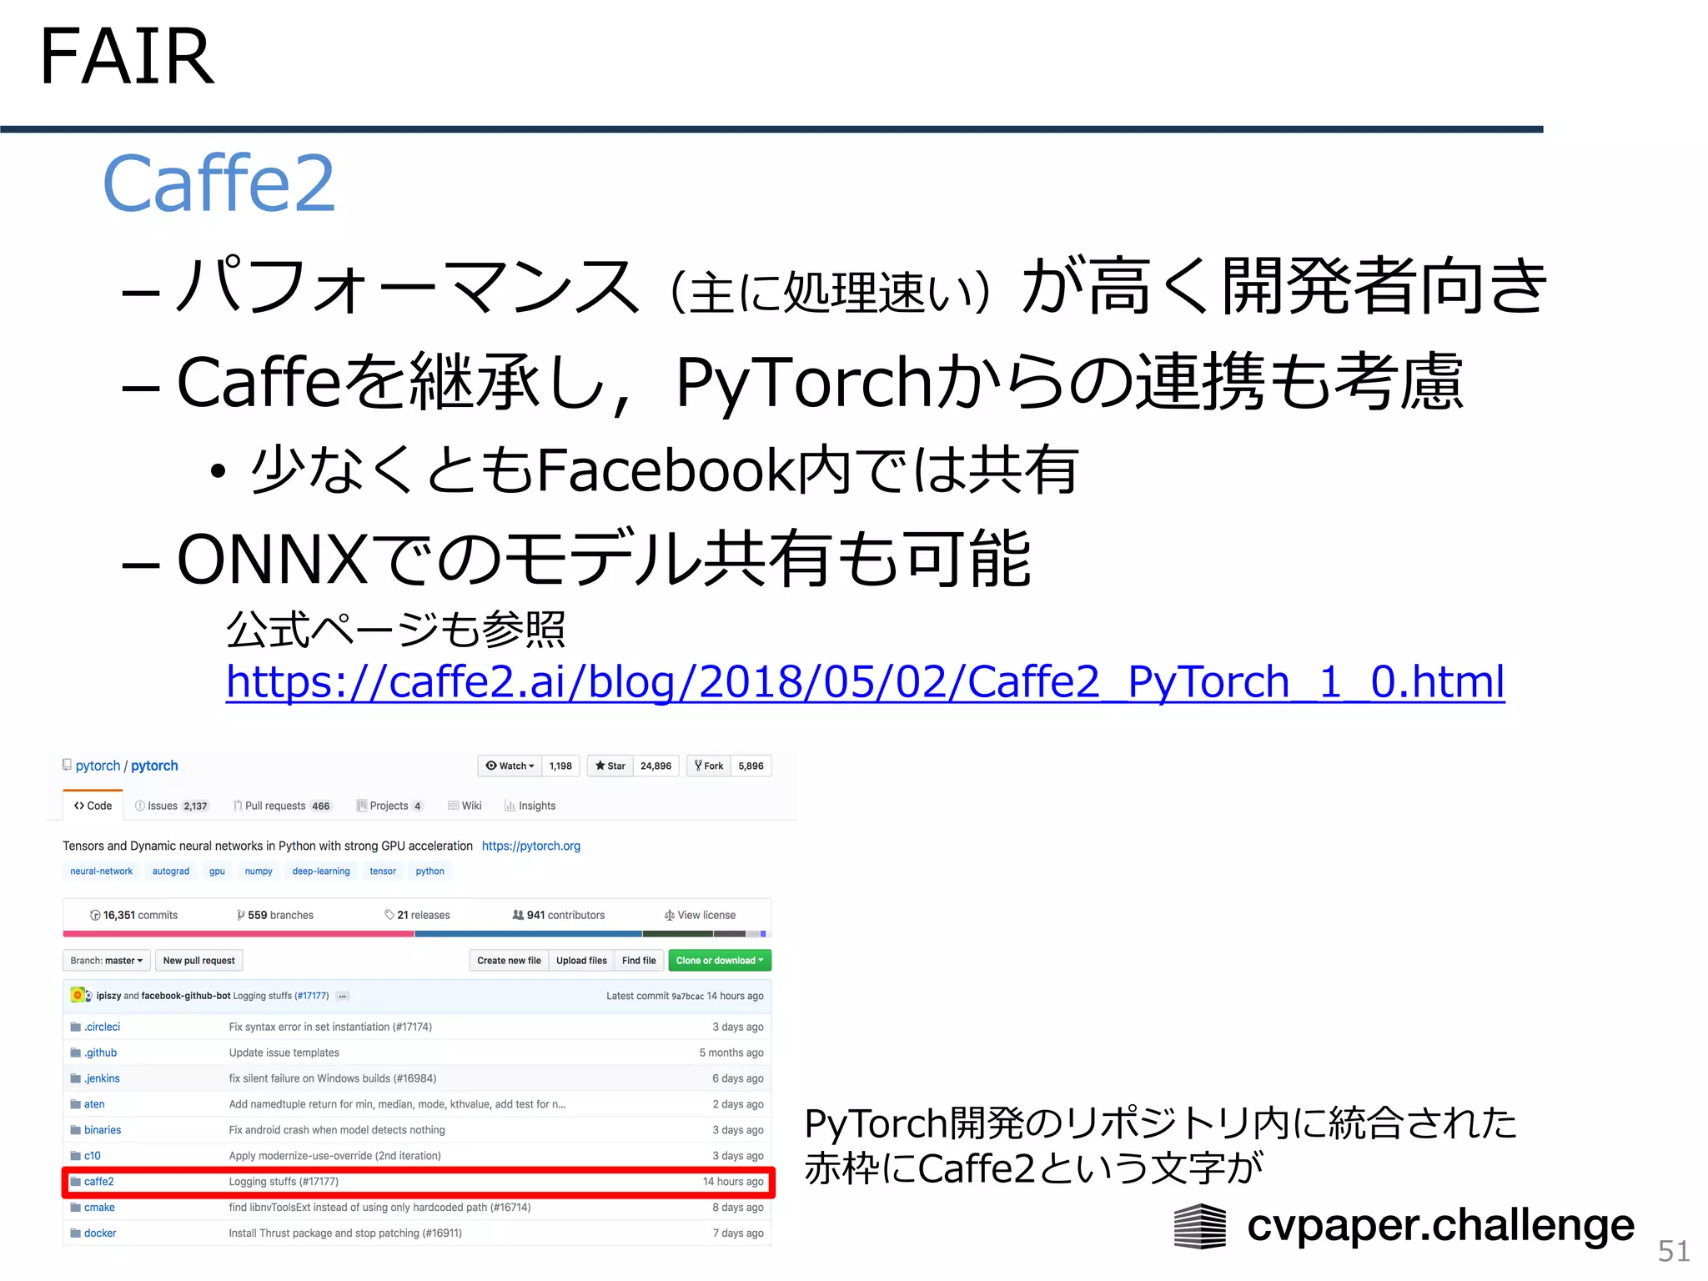Open the ipiszy author link
This screenshot has height=1281, width=1708.
click(108, 996)
